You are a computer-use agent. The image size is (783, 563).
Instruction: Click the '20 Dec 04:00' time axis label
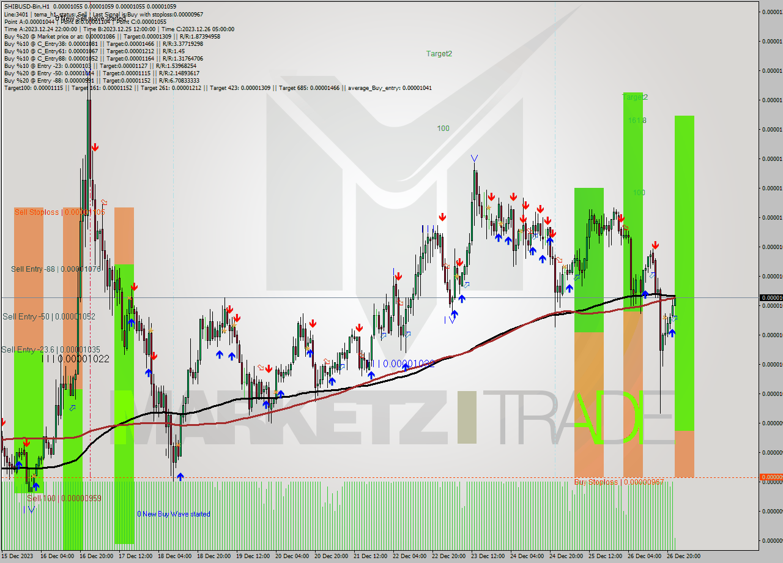[292, 556]
